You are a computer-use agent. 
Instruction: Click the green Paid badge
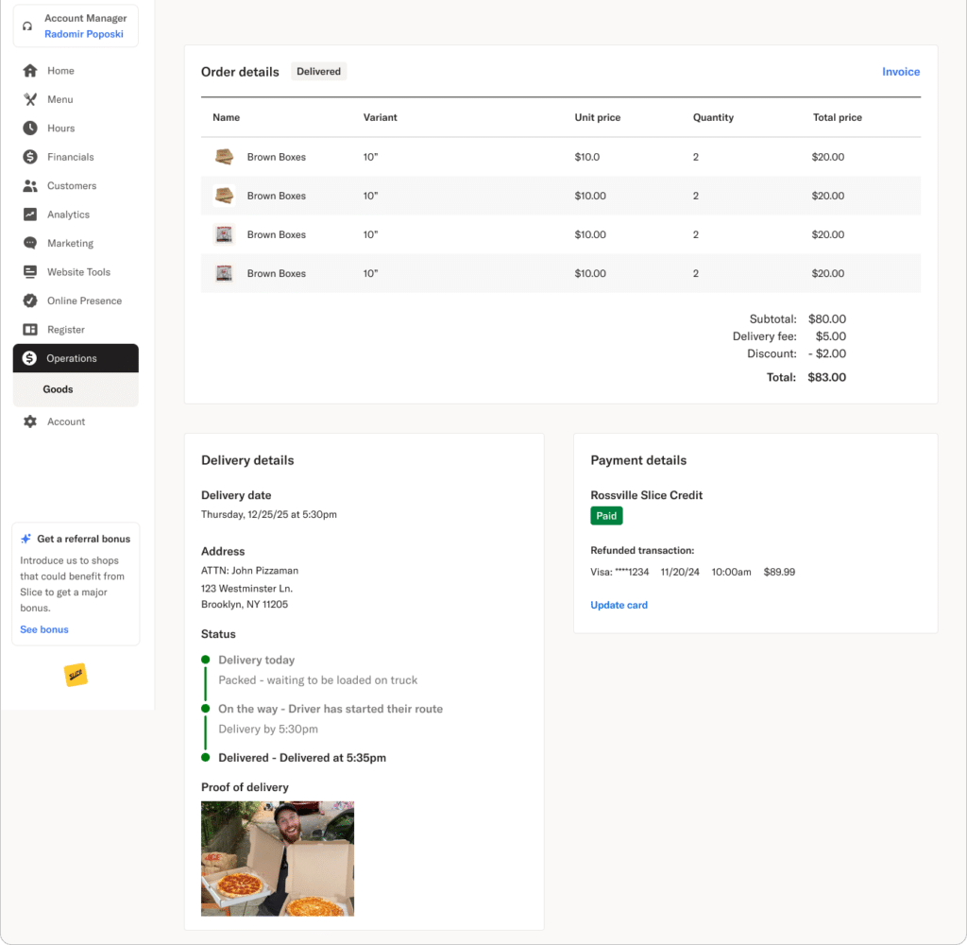pyautogui.click(x=606, y=516)
